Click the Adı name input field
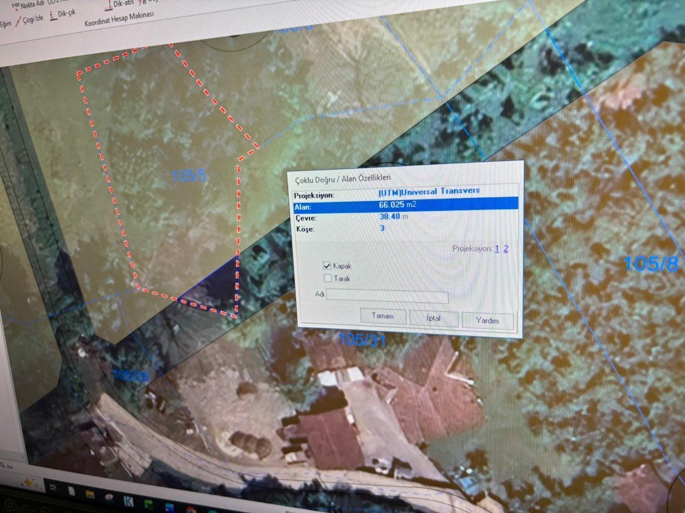This screenshot has height=513, width=685. pyautogui.click(x=387, y=297)
